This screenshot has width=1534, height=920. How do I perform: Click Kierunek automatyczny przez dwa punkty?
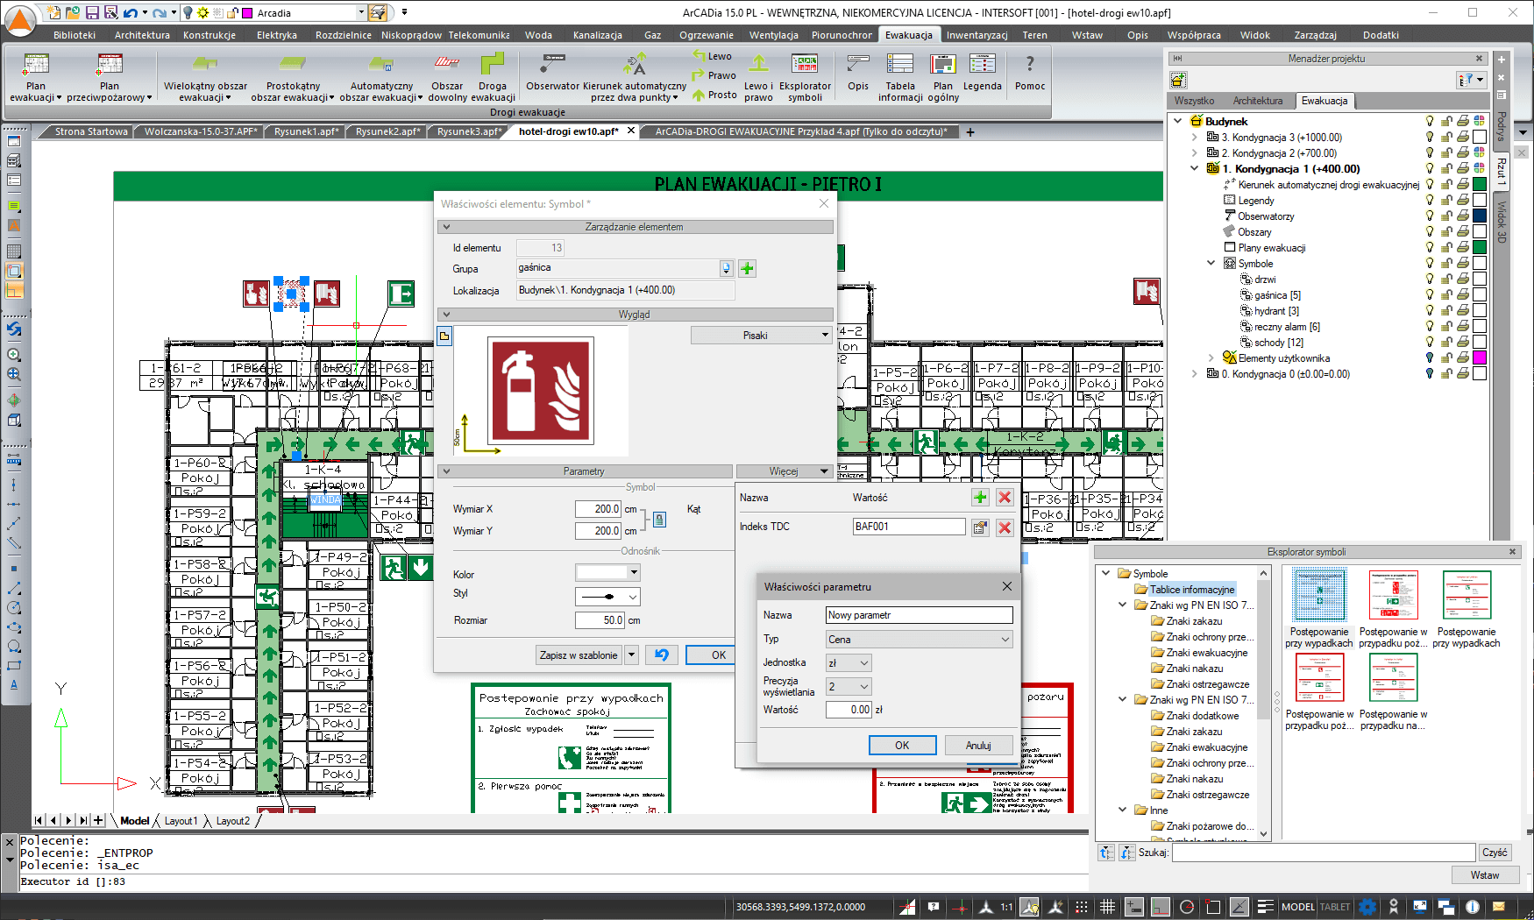coord(635,77)
